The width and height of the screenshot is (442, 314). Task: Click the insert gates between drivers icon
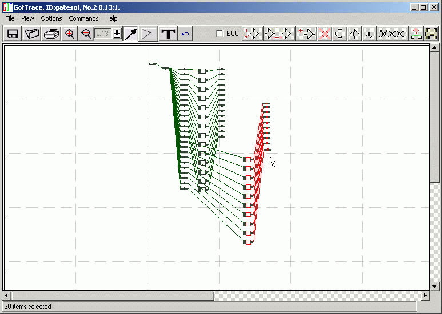[x=280, y=34]
